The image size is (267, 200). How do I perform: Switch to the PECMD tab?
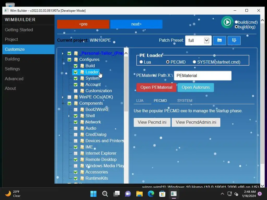[x=160, y=101]
